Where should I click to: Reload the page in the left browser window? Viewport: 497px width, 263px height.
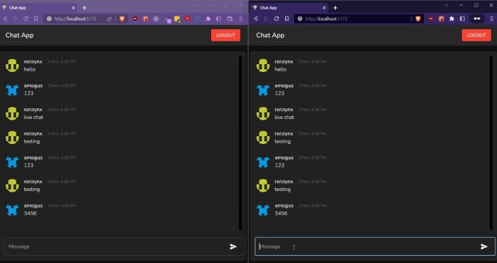click(x=26, y=19)
